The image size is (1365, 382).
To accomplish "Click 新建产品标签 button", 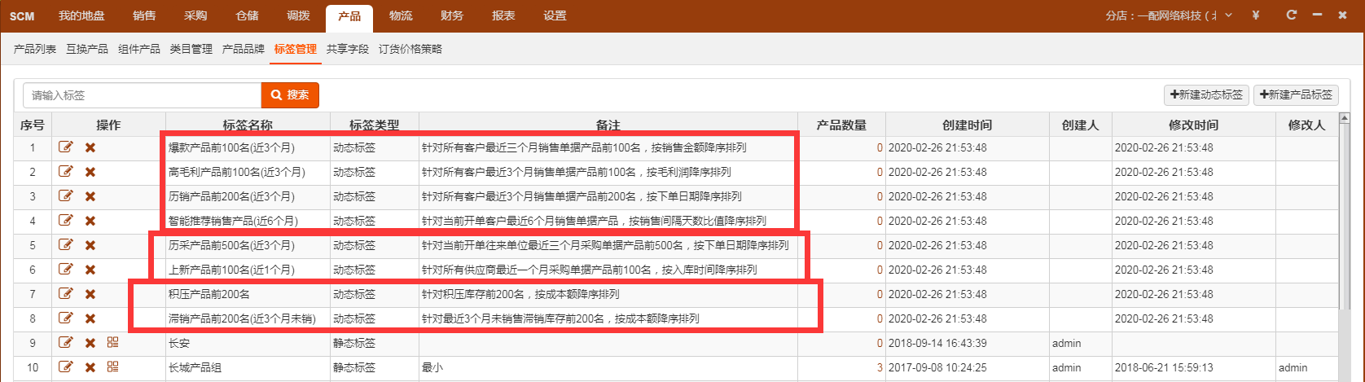I will 1296,94.
